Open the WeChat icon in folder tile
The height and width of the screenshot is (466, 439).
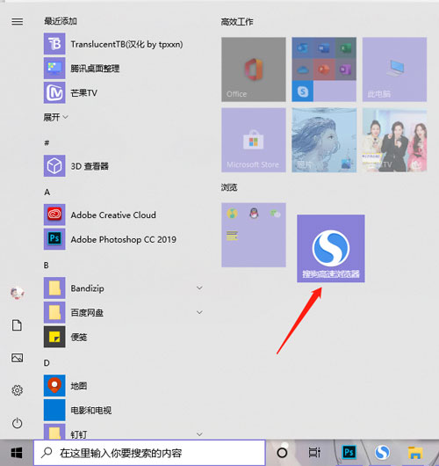tap(275, 214)
